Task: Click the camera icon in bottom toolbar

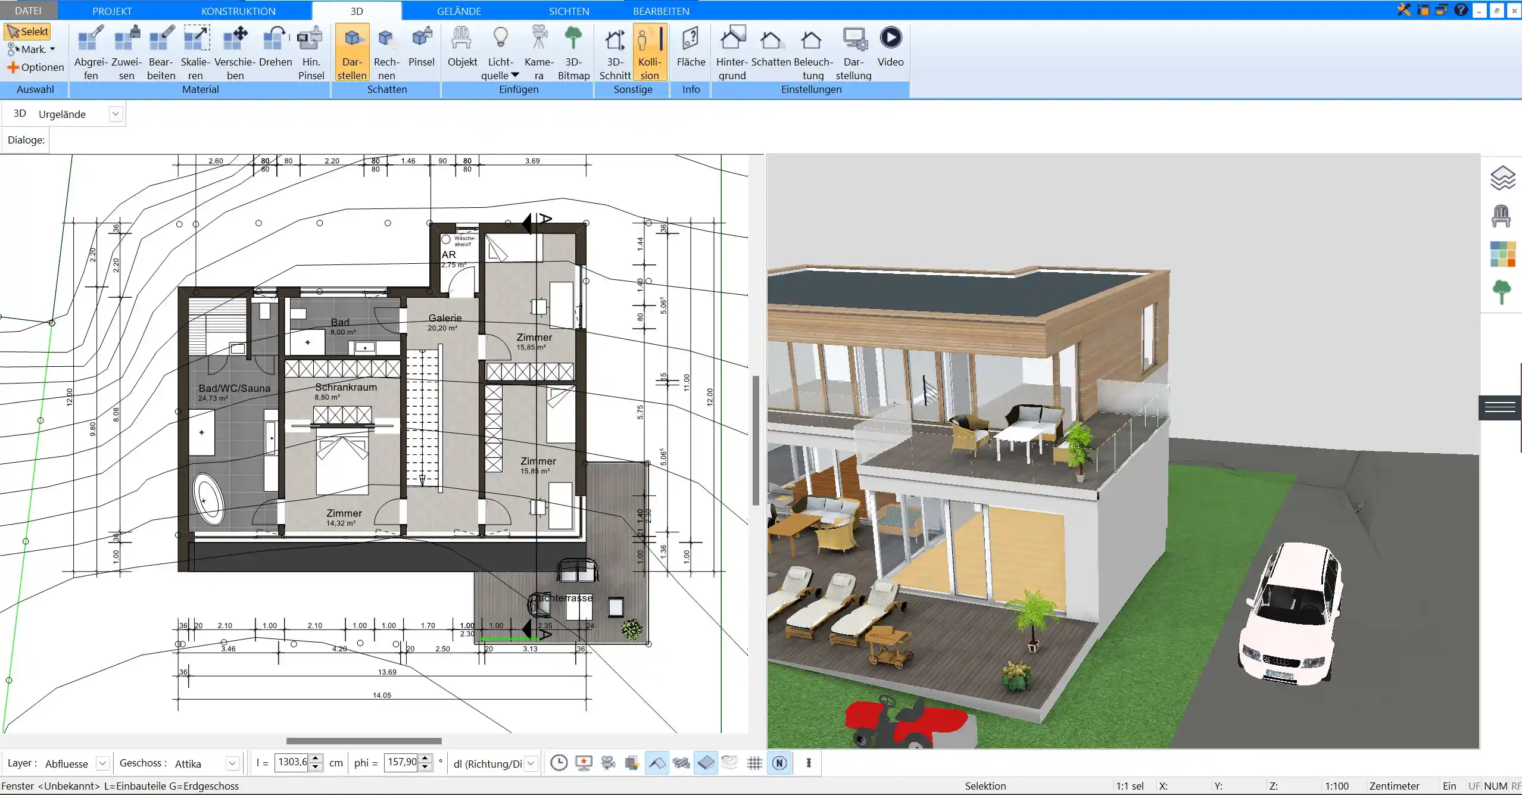Action: (x=608, y=763)
